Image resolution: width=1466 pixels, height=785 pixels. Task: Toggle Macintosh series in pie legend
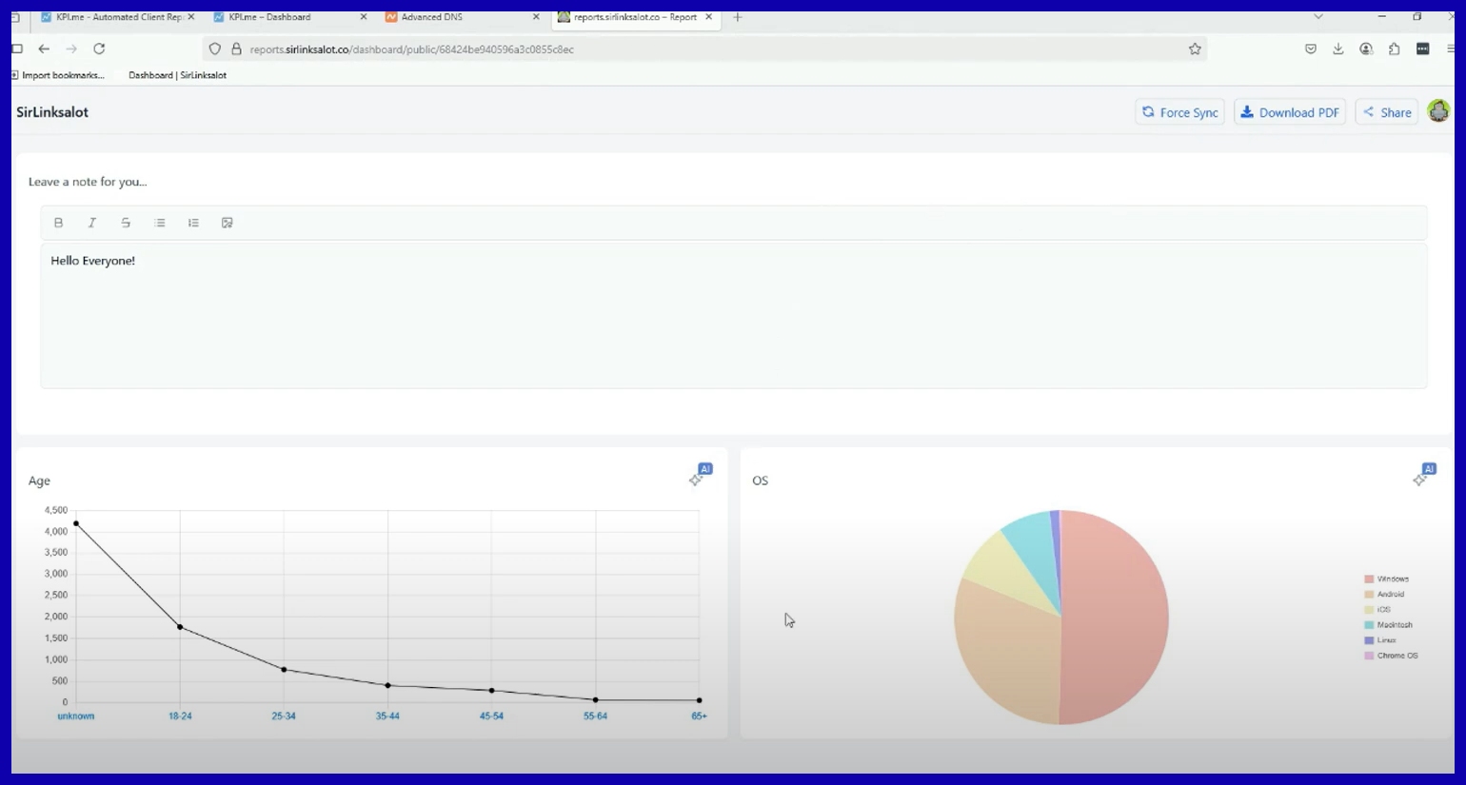1394,625
